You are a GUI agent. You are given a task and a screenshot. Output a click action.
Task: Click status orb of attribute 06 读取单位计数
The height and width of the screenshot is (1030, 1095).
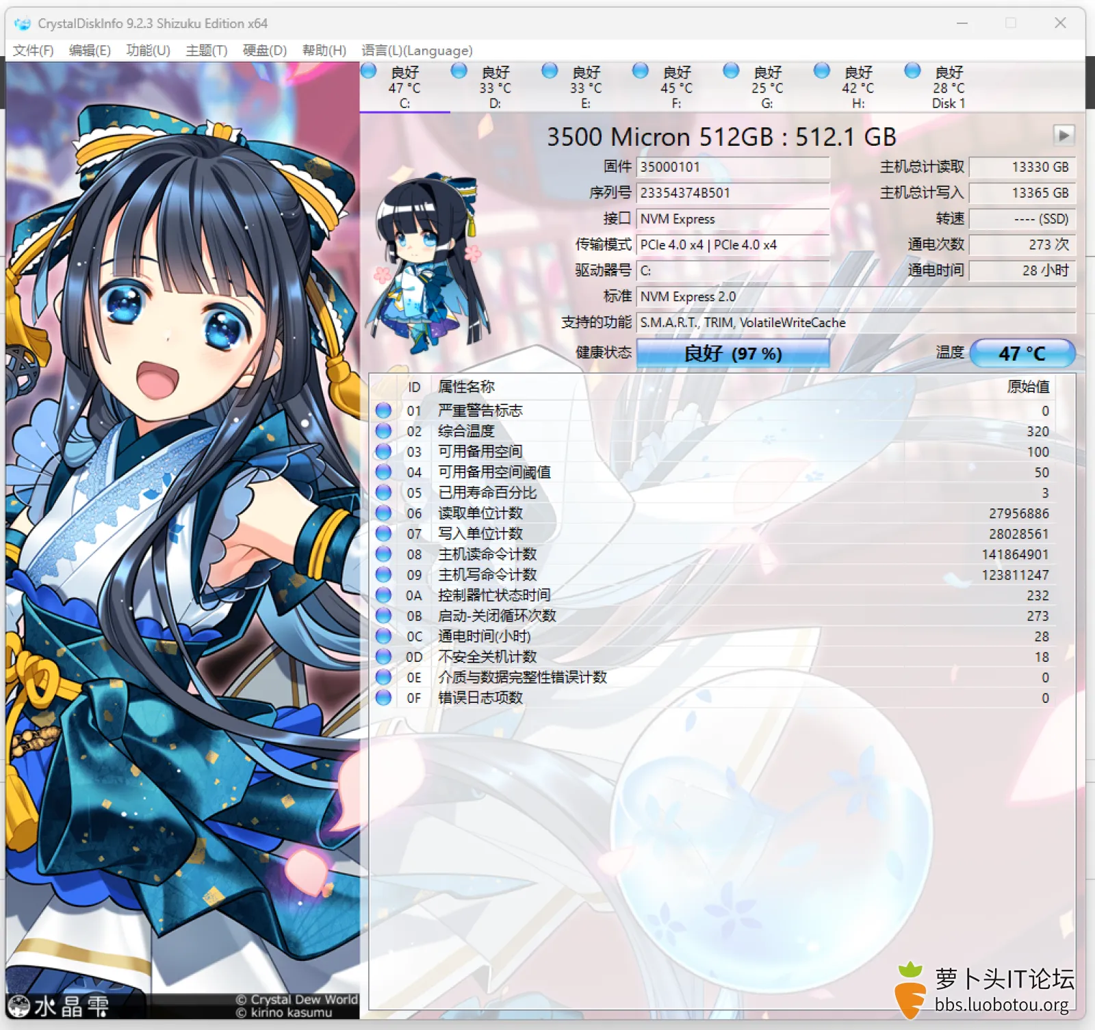384,513
